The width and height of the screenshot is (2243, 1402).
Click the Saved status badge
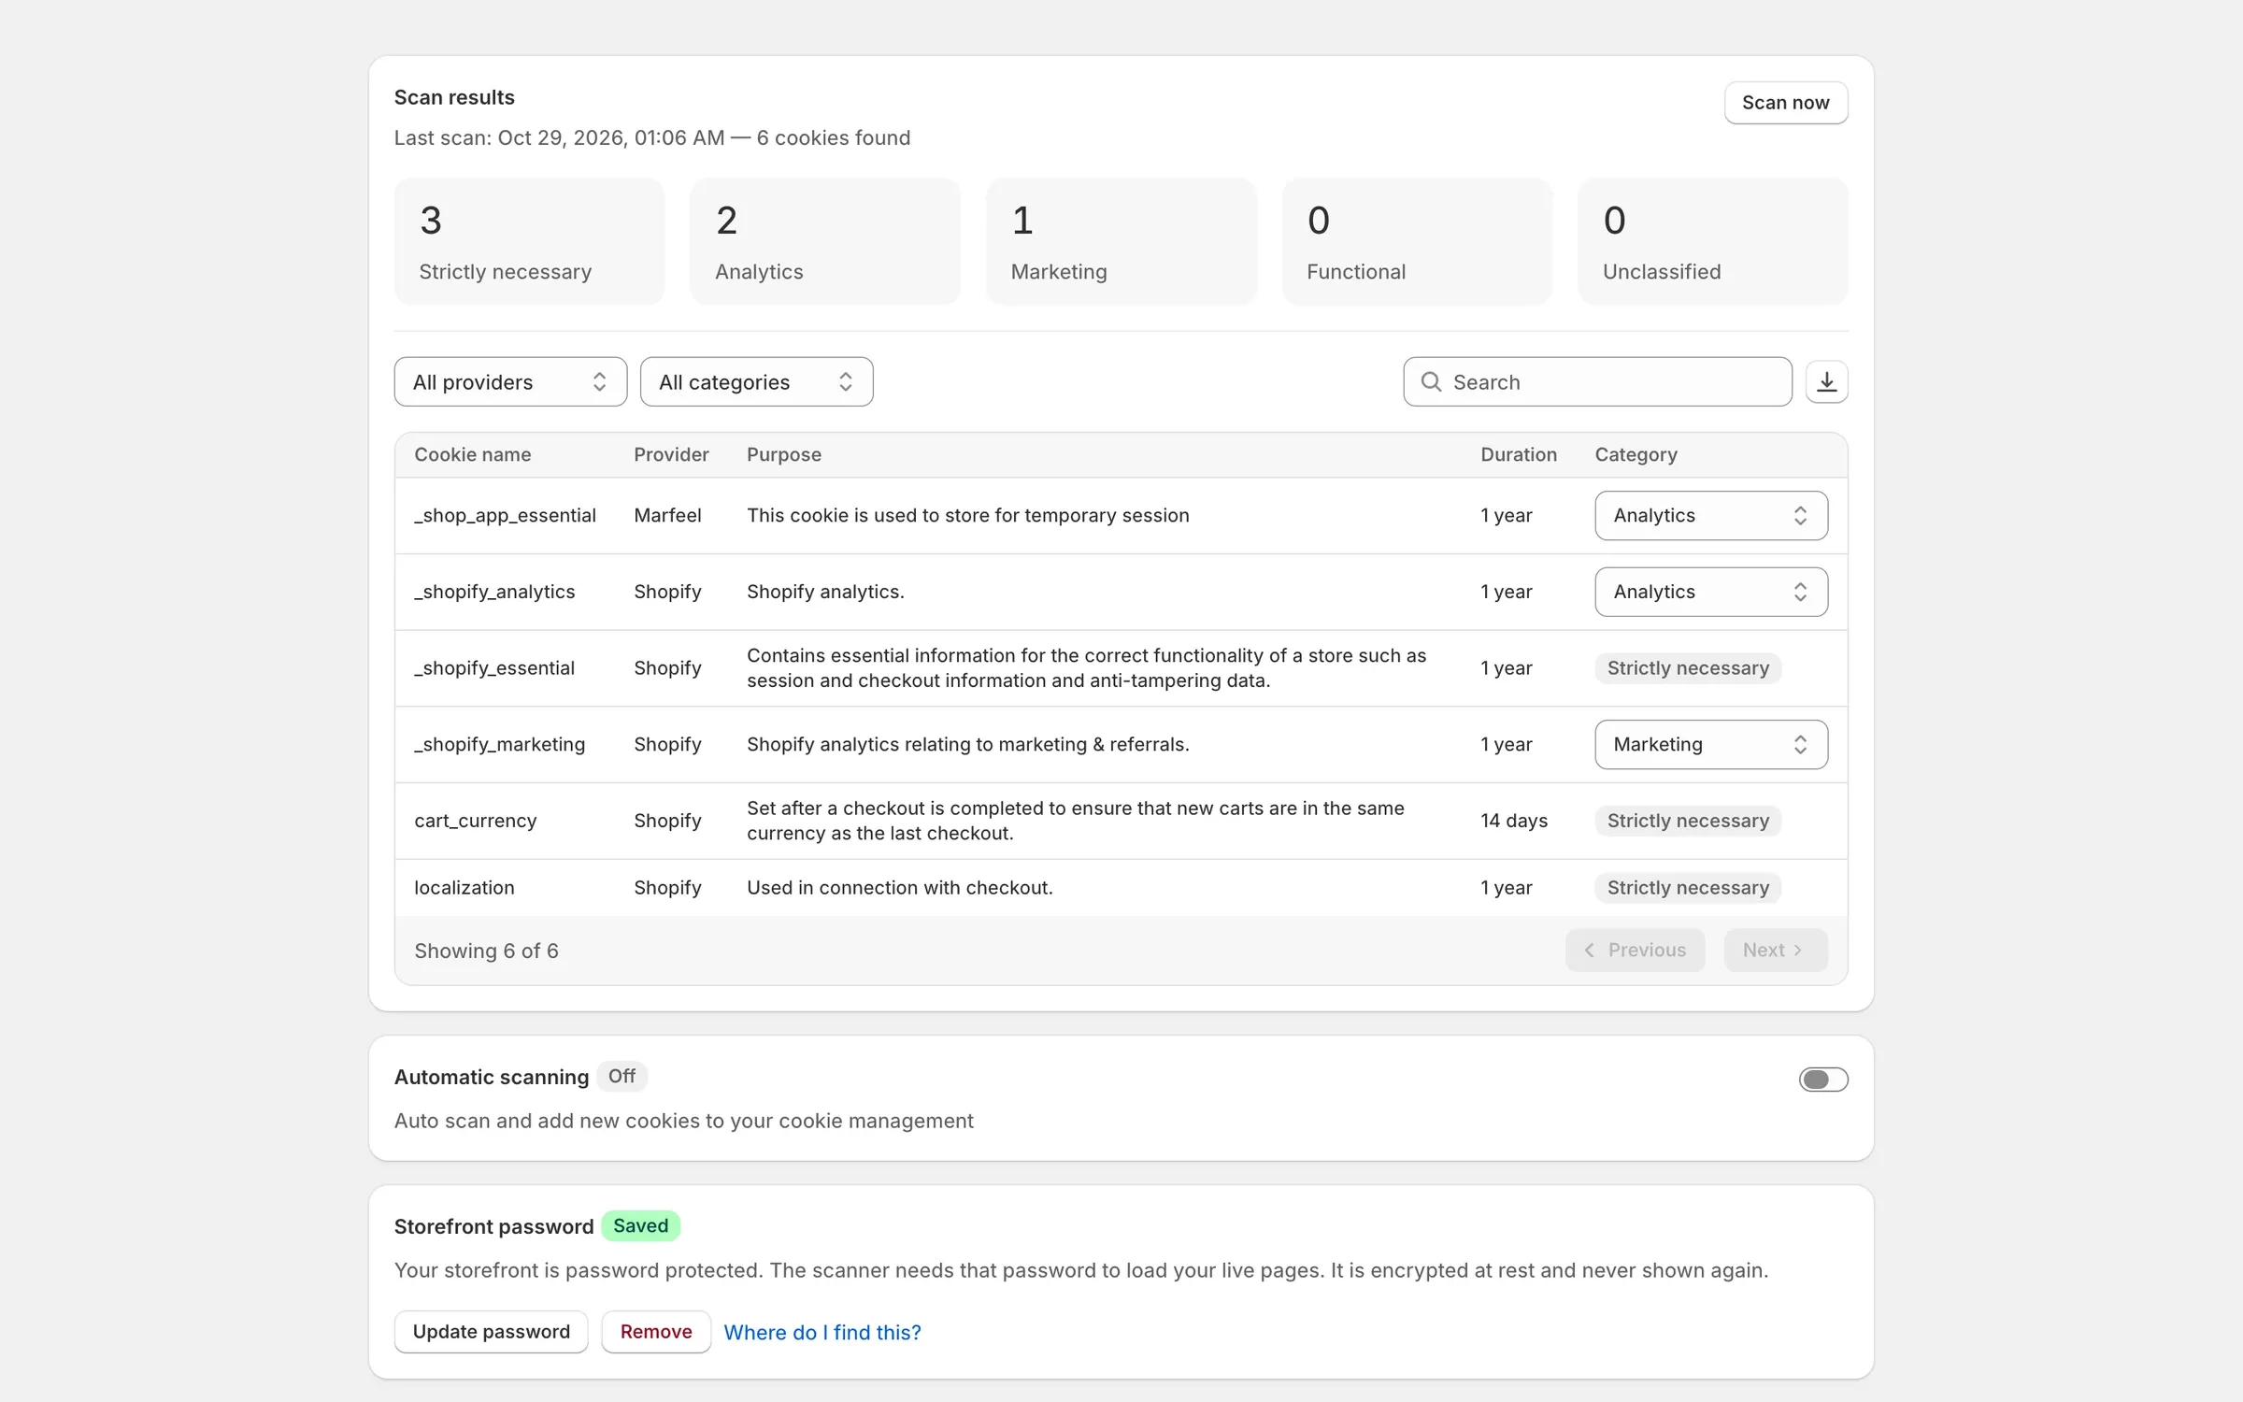tap(640, 1225)
